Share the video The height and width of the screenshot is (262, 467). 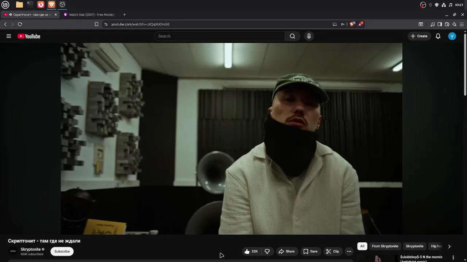click(x=286, y=251)
